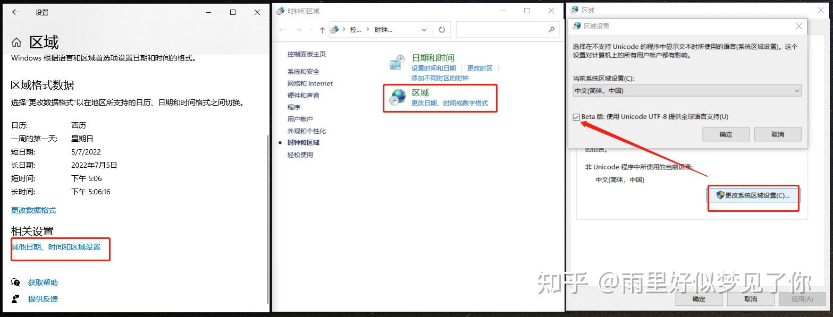
Task: Click the forward arrow in 时钟和区域 window
Action: tap(299, 30)
